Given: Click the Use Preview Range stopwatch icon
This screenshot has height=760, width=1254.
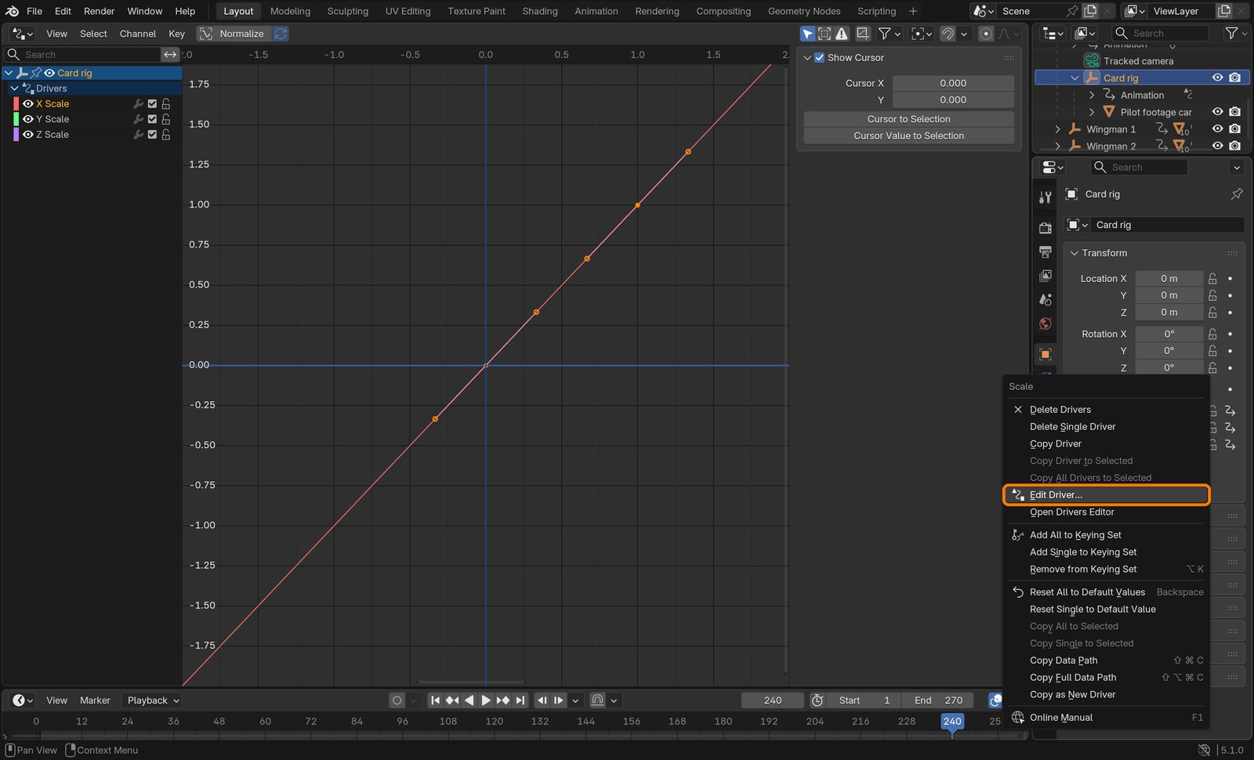Looking at the screenshot, I should pos(817,700).
